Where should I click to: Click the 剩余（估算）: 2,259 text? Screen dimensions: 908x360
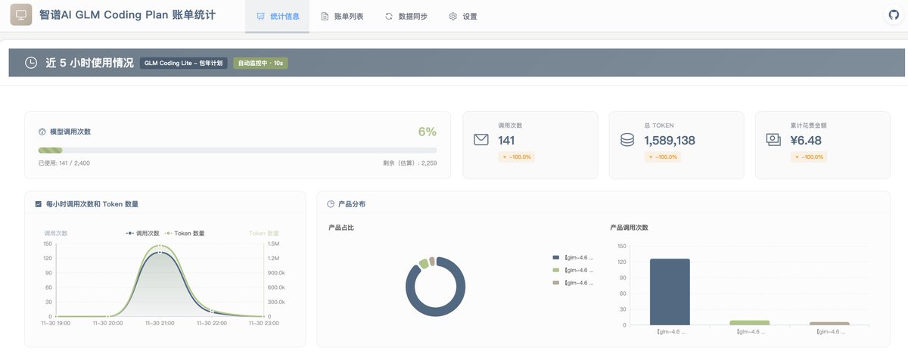point(410,163)
